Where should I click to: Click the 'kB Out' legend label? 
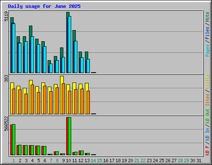click(207, 116)
